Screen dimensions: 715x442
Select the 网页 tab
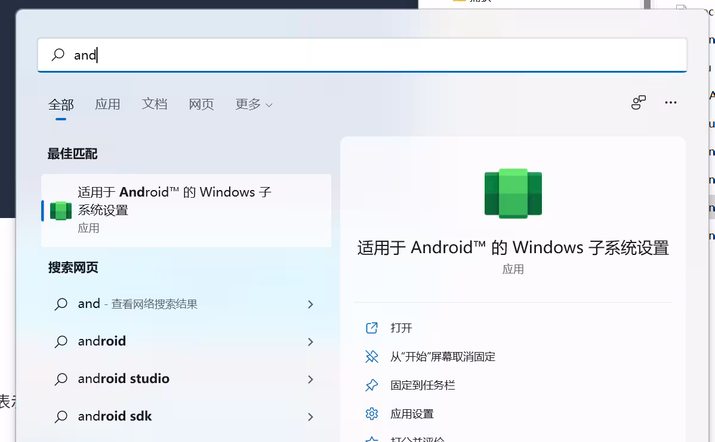pyautogui.click(x=201, y=104)
